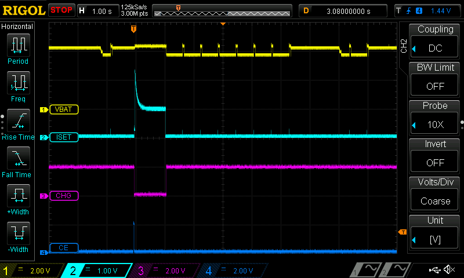This screenshot has width=464, height=278.
Task: Select the Fall Time measurement icon
Action: pos(19,158)
